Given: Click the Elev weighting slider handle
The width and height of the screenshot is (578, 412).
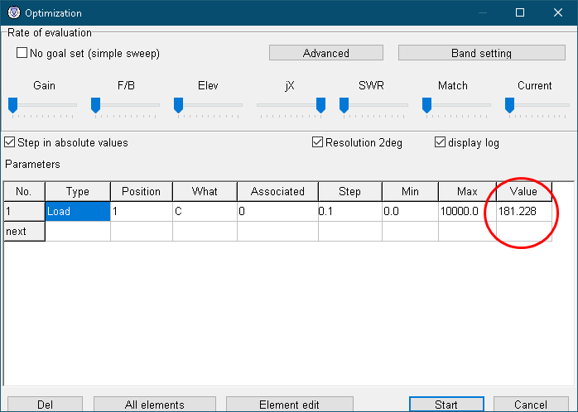Looking at the screenshot, I should tap(179, 104).
